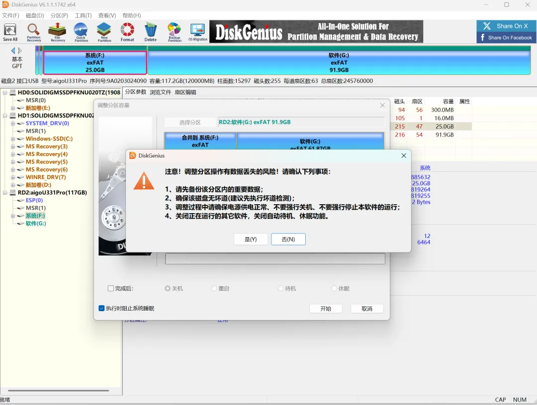Select the Format toolbar icon
This screenshot has width=537, height=405.
tap(127, 32)
